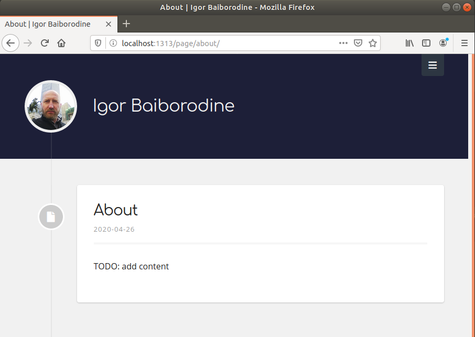Open a new browser tab

click(x=126, y=24)
